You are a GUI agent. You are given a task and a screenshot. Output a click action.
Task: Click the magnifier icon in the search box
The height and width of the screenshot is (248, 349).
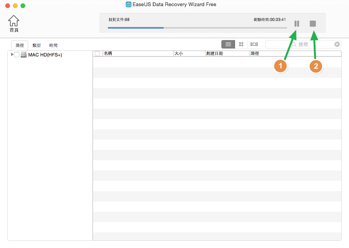tap(294, 45)
